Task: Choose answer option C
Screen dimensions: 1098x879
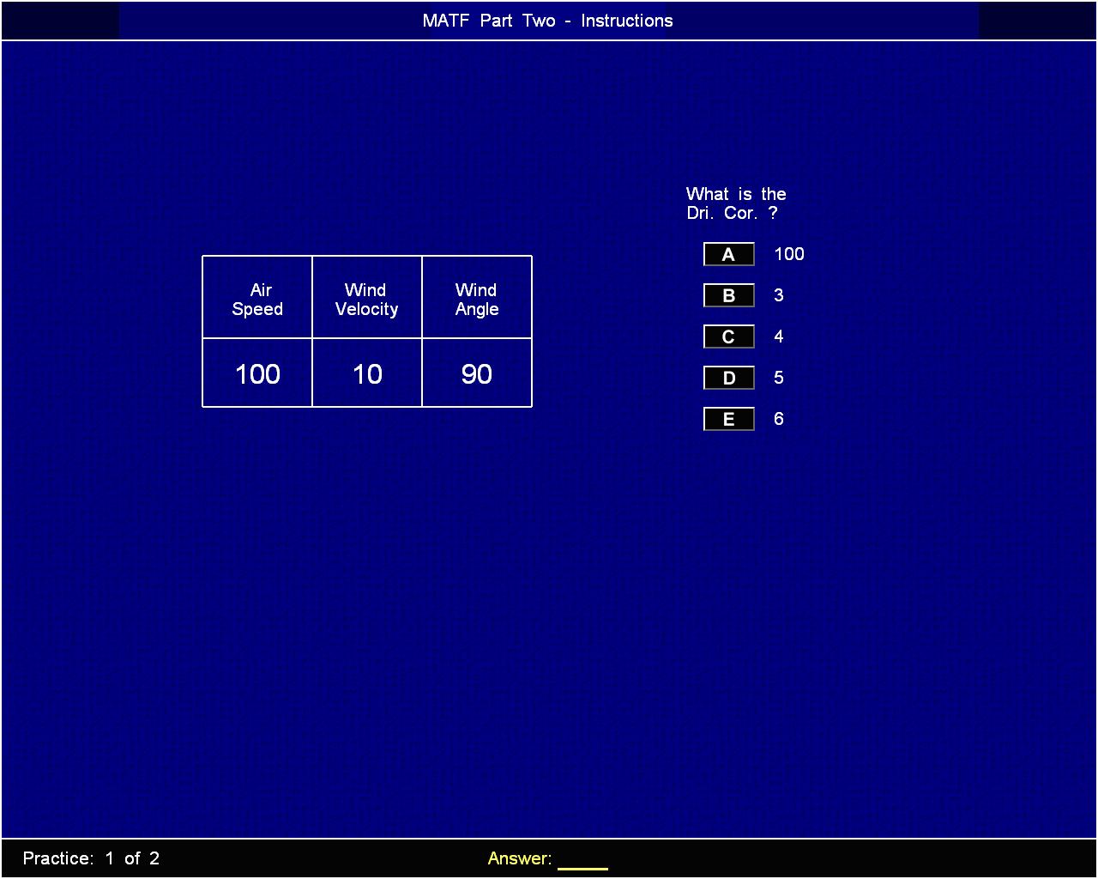Action: (728, 336)
